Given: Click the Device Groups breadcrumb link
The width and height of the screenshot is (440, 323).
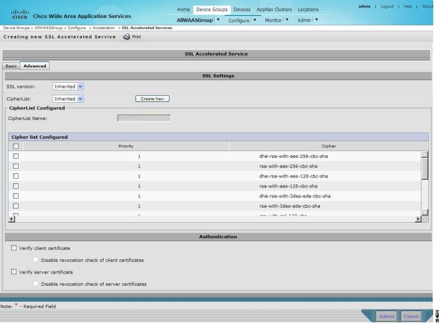Looking at the screenshot, I should pyautogui.click(x=16, y=28).
